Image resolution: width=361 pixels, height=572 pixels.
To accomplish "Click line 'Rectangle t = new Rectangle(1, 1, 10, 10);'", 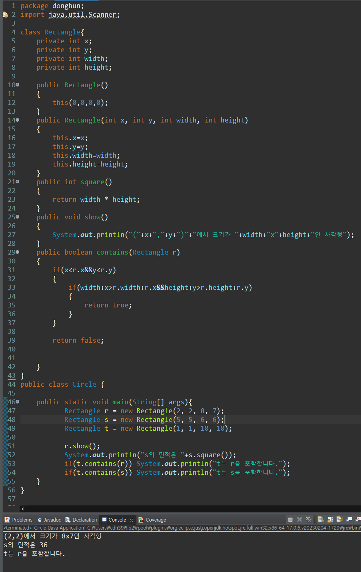I will click(x=148, y=428).
